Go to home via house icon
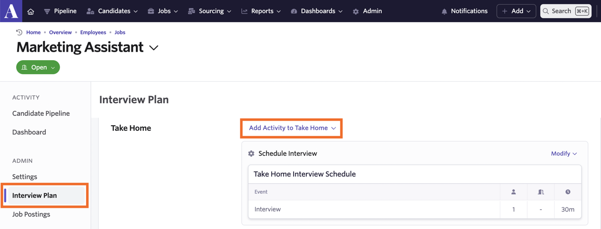This screenshot has height=229, width=601. 31,12
